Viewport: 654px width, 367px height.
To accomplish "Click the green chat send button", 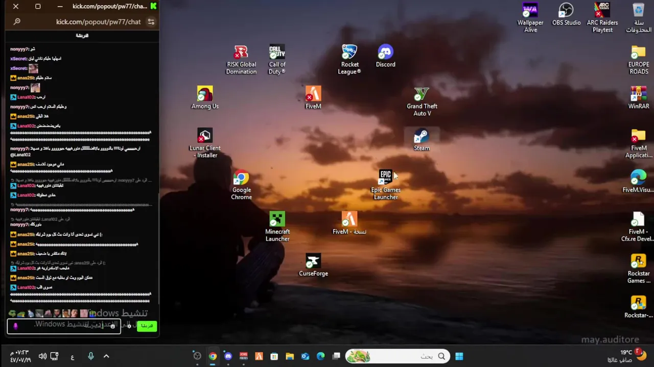I will click(x=147, y=326).
